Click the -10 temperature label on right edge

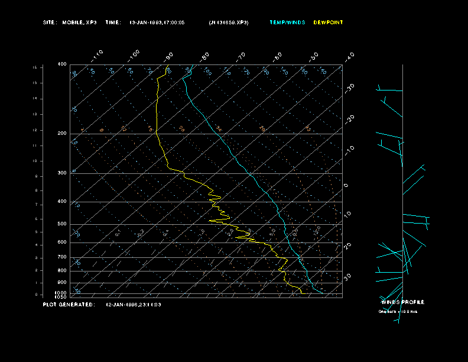(349, 150)
